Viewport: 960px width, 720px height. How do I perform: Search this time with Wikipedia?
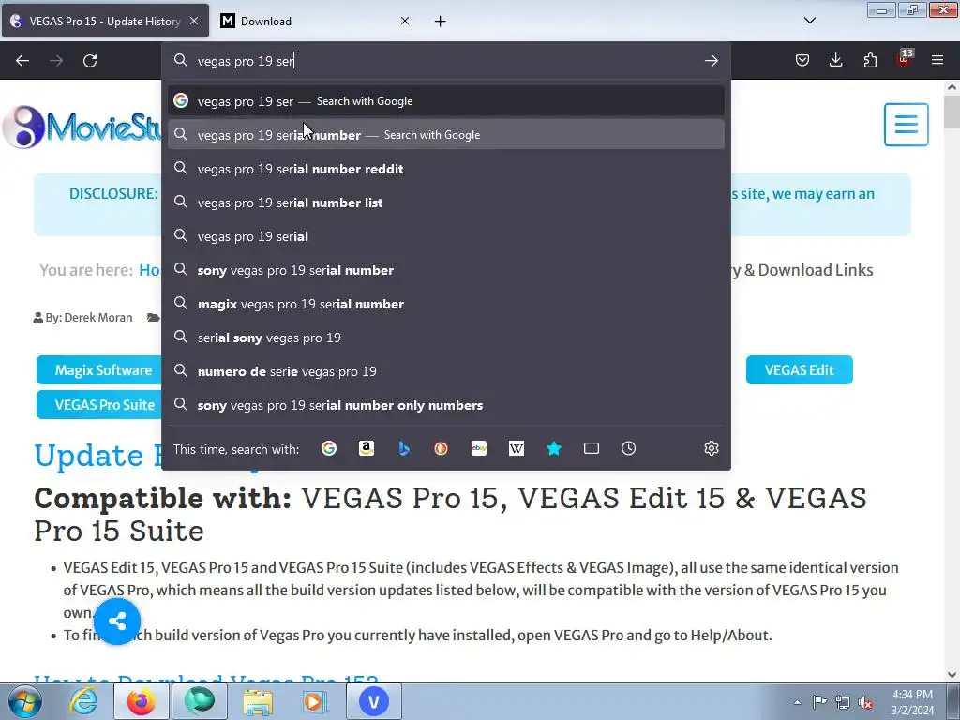pos(517,449)
